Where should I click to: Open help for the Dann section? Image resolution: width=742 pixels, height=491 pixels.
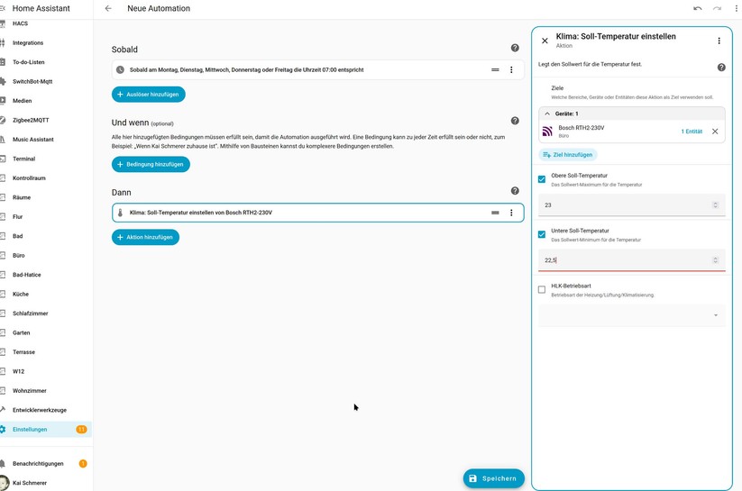(x=515, y=191)
